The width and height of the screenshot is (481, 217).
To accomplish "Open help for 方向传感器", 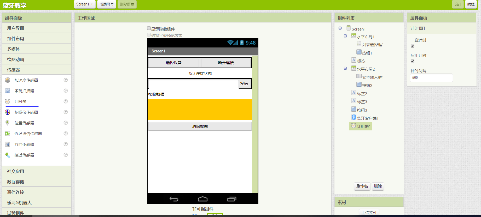I will (66, 144).
